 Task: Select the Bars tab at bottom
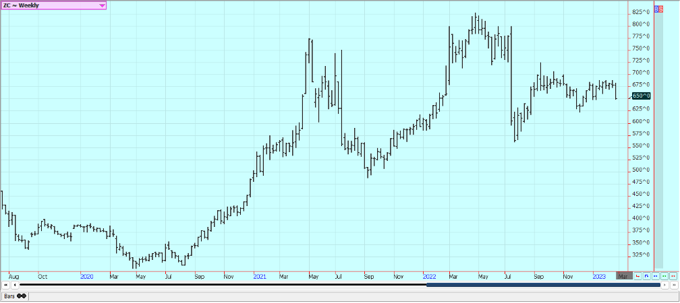click(14, 296)
